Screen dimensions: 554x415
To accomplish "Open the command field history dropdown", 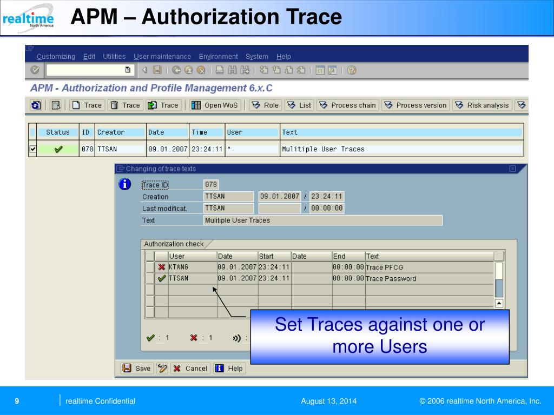I will pyautogui.click(x=128, y=70).
